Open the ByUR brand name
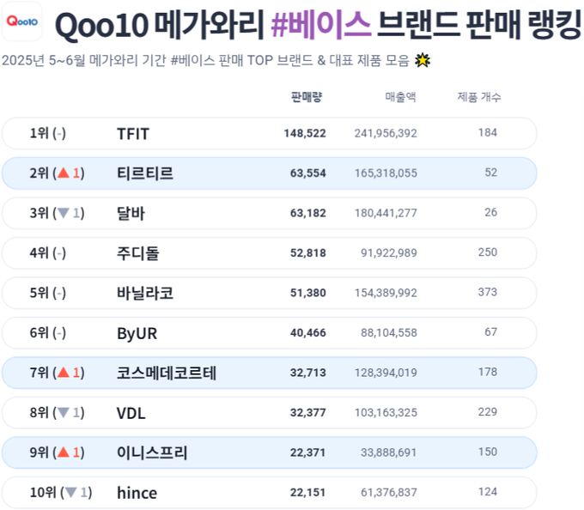 pyautogui.click(x=137, y=333)
